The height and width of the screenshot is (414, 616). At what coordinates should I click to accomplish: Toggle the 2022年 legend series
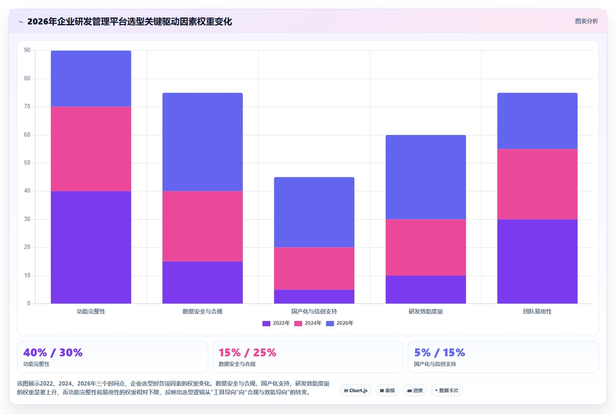pyautogui.click(x=276, y=323)
